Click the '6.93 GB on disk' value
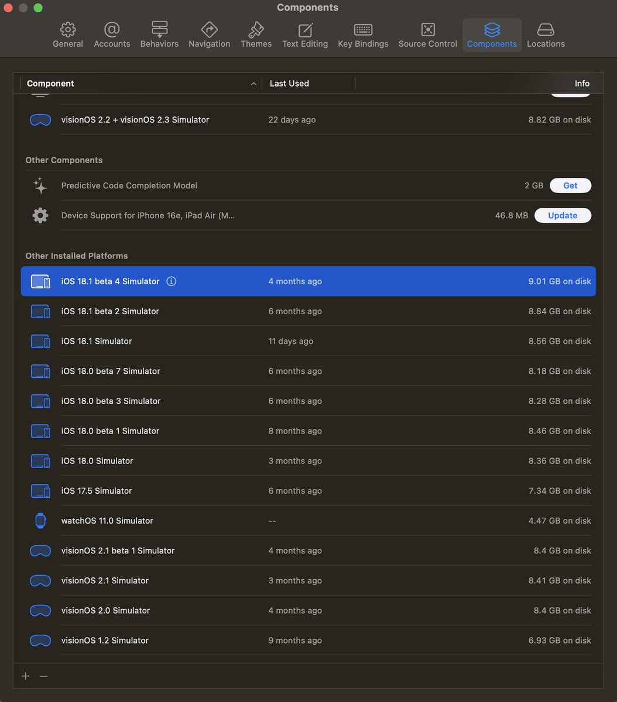Screen dimensions: 617x702 click(560, 641)
